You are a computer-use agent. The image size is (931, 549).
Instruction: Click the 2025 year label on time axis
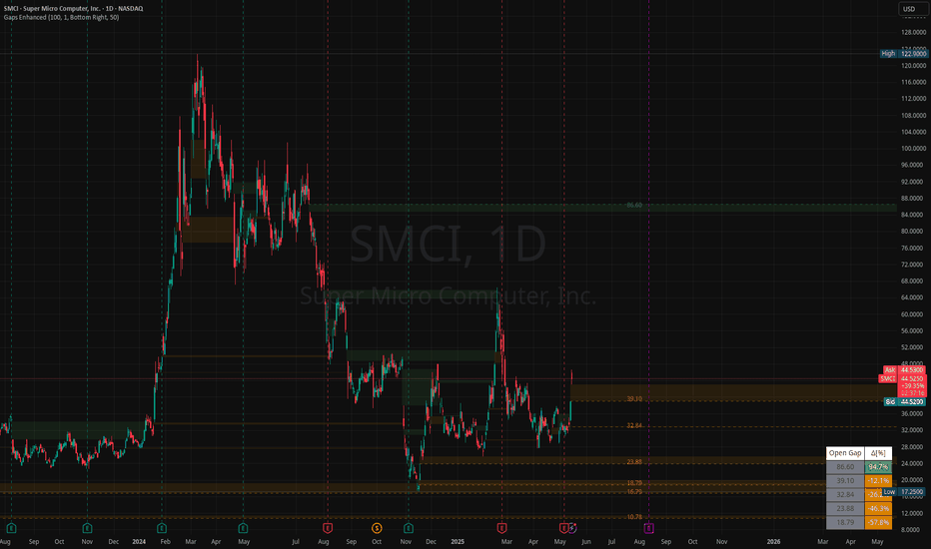pos(458,541)
